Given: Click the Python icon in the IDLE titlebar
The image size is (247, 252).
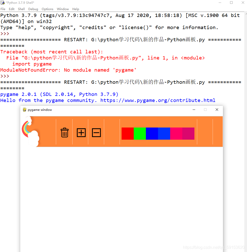Looking at the screenshot, I should 3,3.
